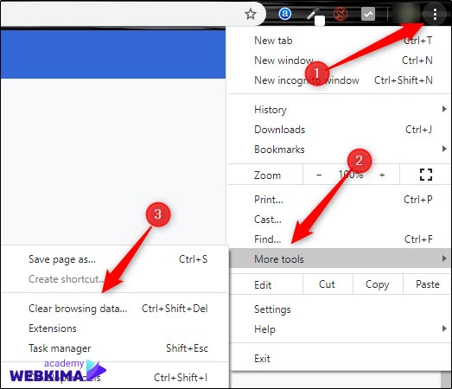Open the blue 'a' extension icon

tap(285, 14)
